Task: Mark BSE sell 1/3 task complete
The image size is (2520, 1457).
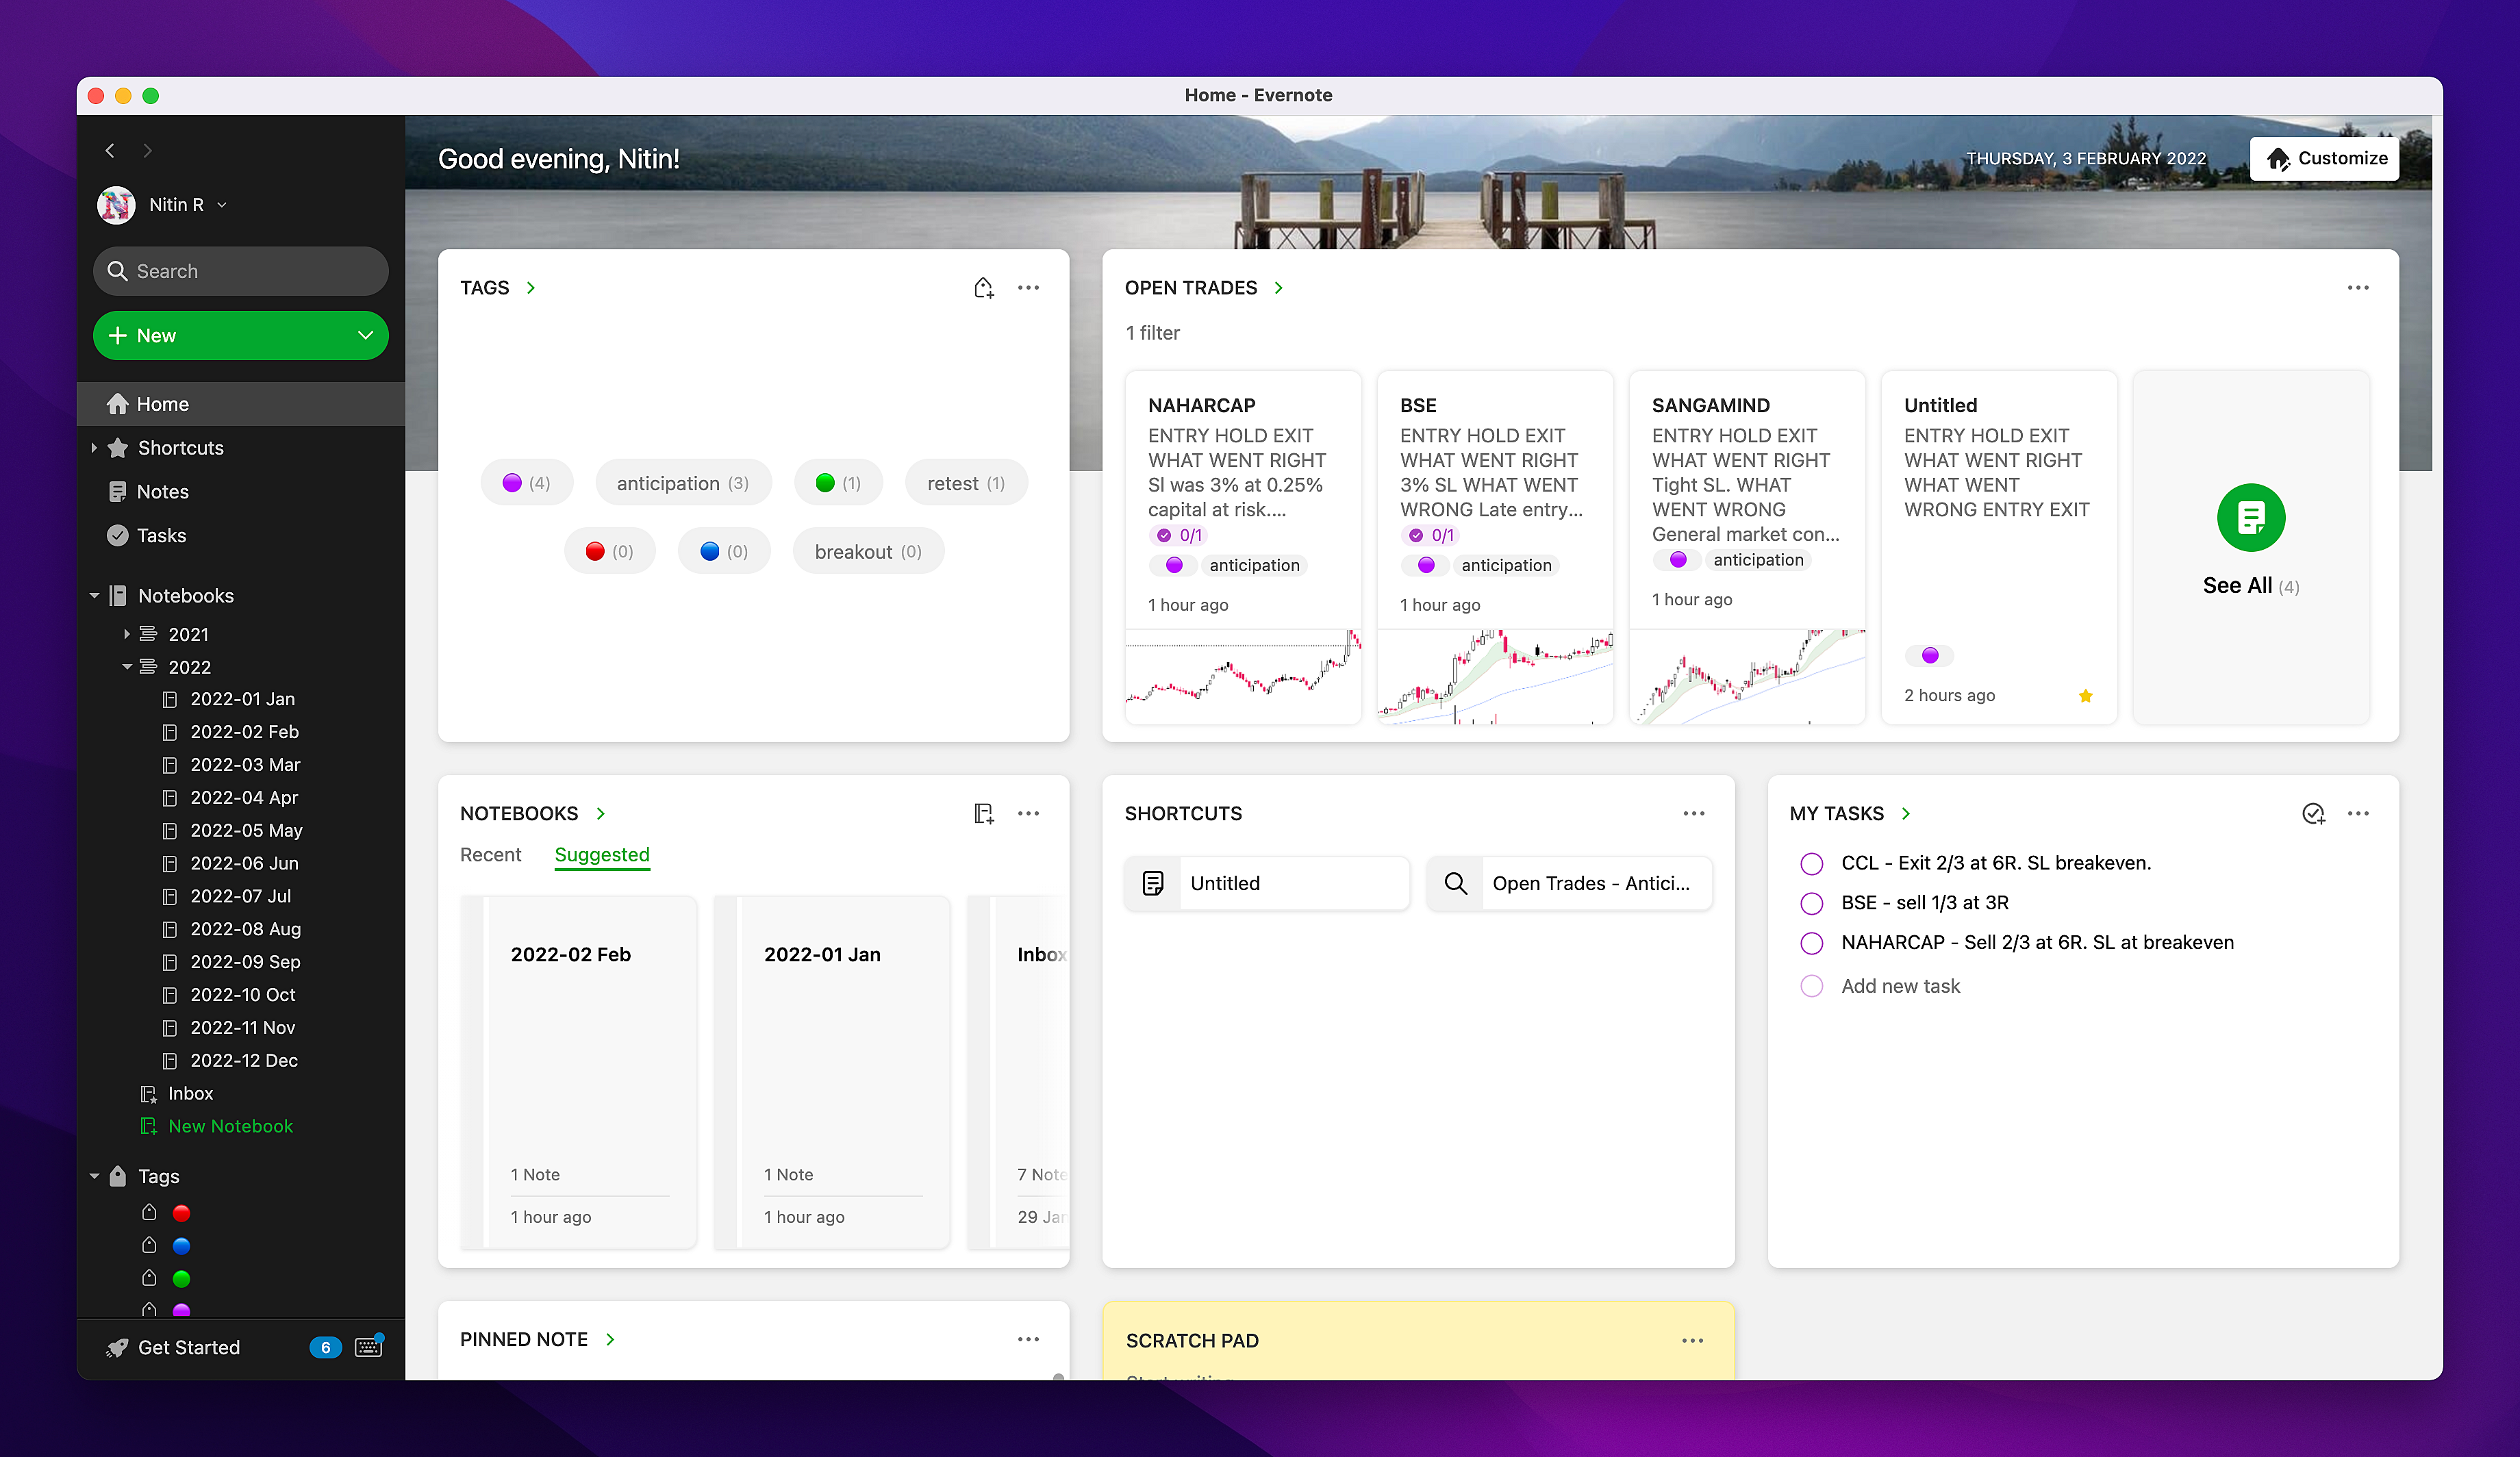Action: [1811, 904]
